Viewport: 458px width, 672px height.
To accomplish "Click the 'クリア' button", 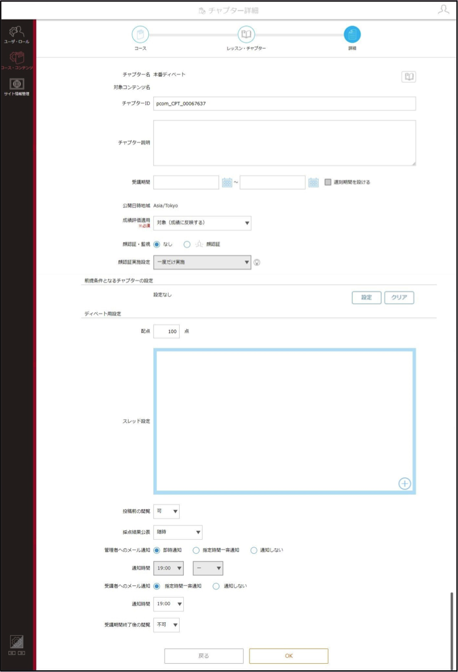I will [399, 298].
